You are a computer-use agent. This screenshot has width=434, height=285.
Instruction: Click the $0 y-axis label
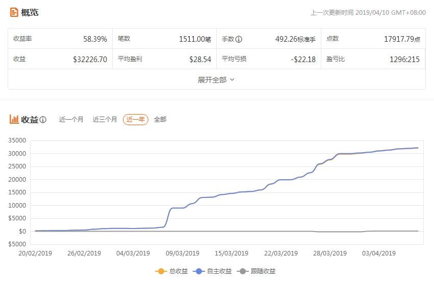(x=22, y=232)
